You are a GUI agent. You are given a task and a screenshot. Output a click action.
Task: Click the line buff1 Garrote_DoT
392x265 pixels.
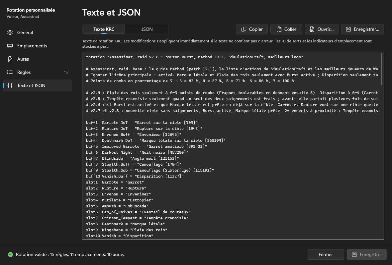click(x=142, y=123)
